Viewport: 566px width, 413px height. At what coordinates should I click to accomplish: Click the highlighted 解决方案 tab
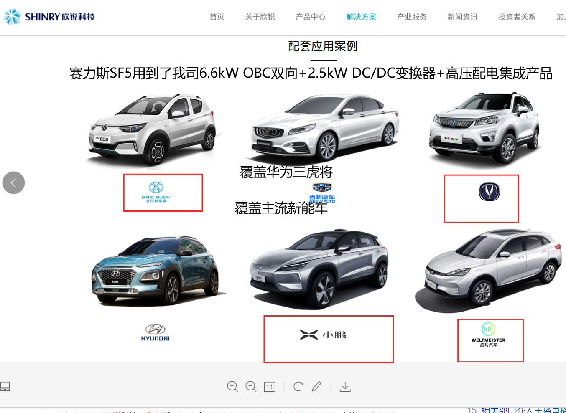(362, 17)
